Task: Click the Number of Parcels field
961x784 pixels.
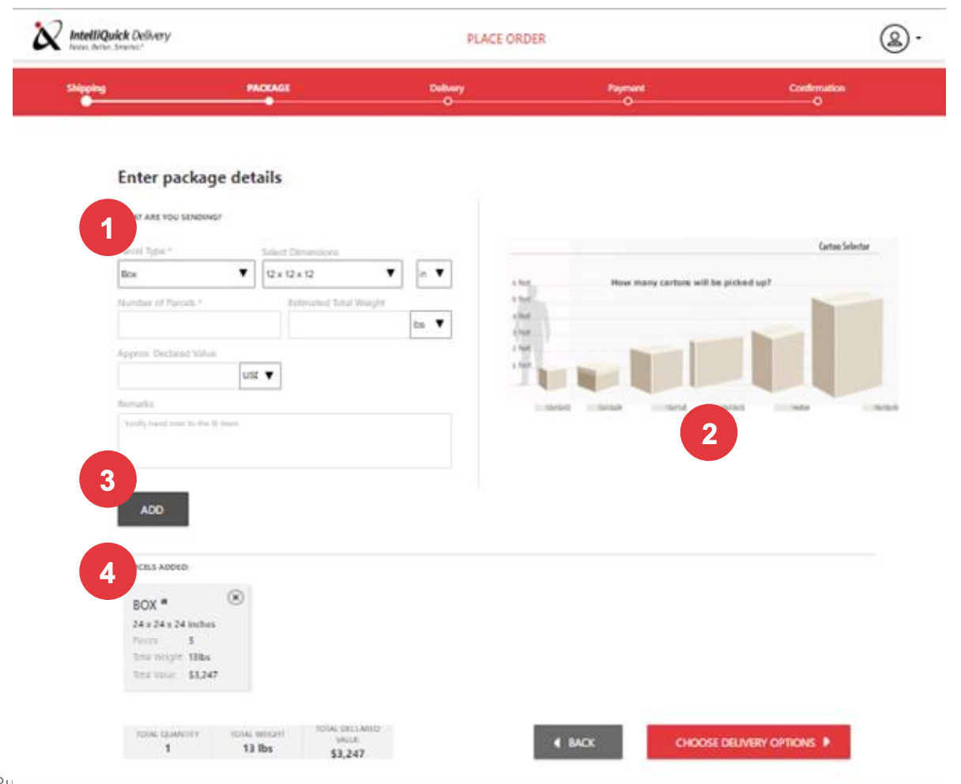Action: [x=199, y=325]
